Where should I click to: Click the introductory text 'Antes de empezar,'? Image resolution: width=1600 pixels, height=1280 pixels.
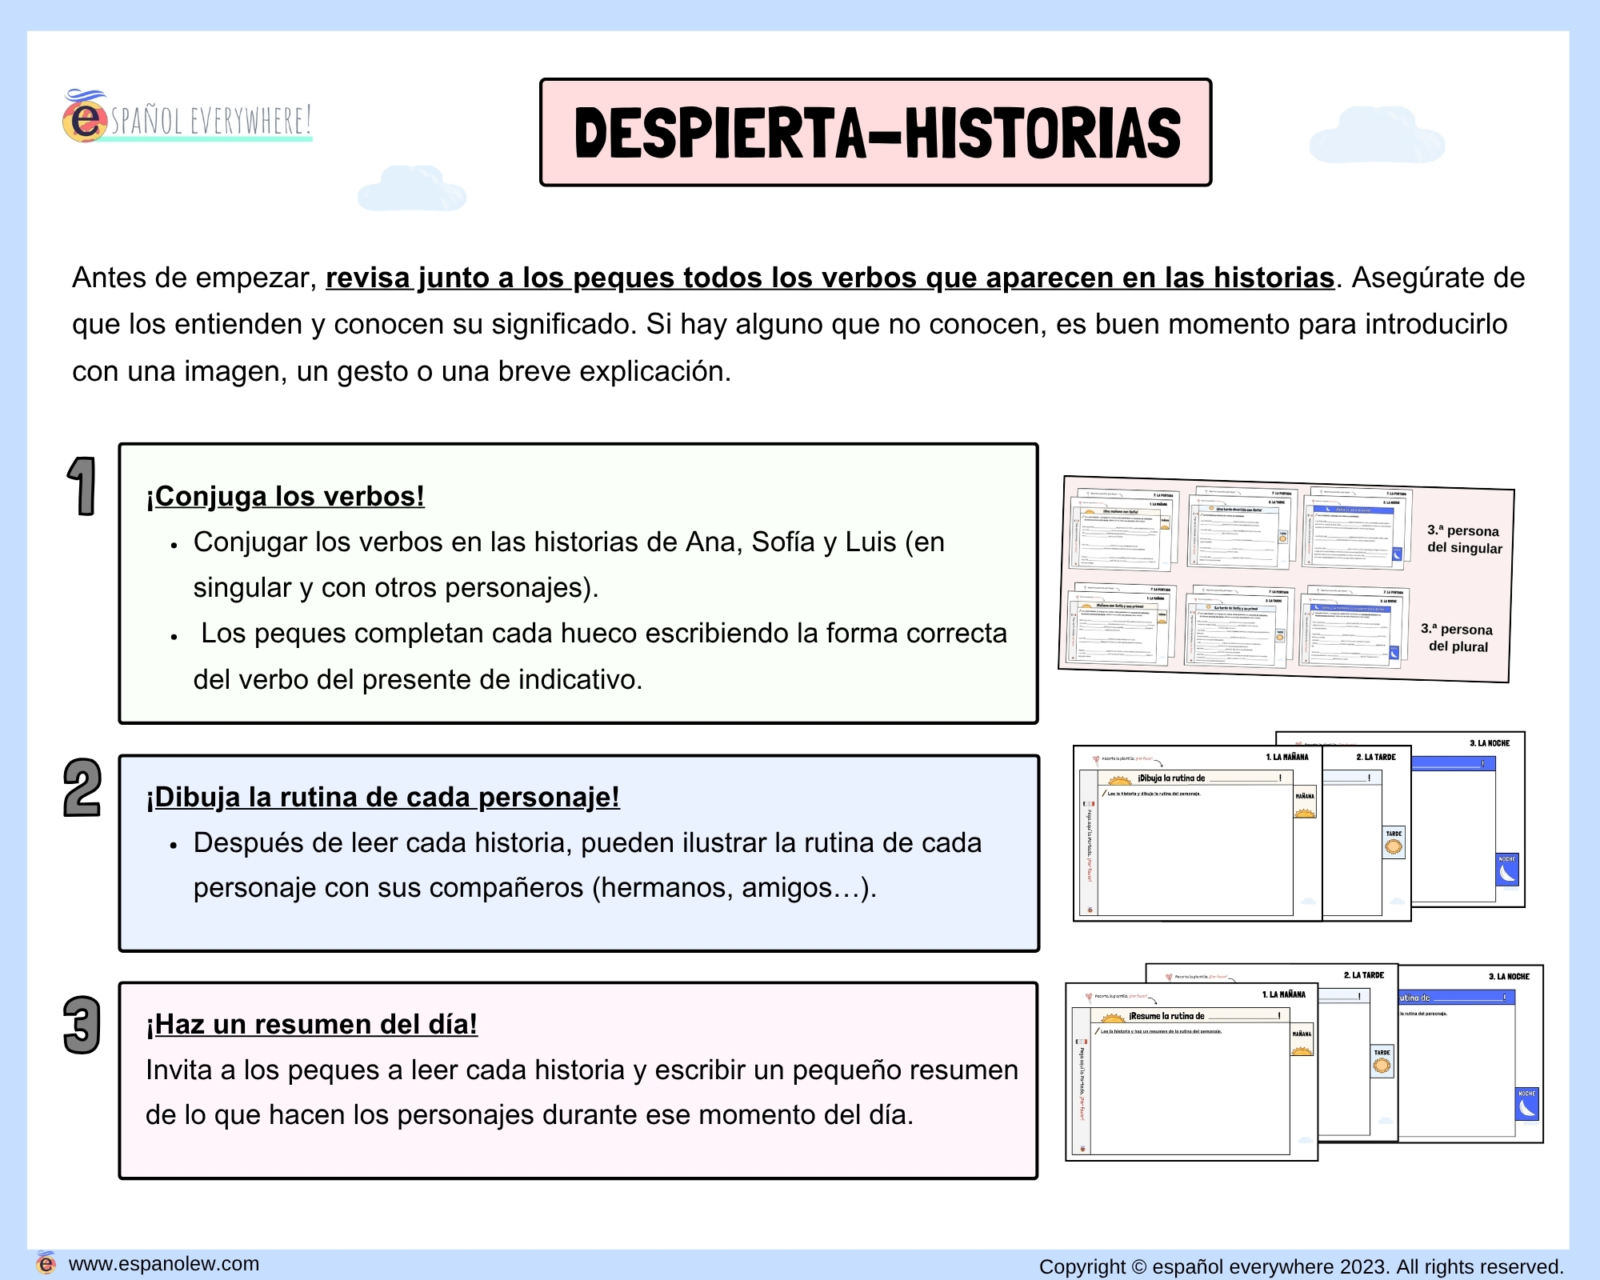[194, 278]
